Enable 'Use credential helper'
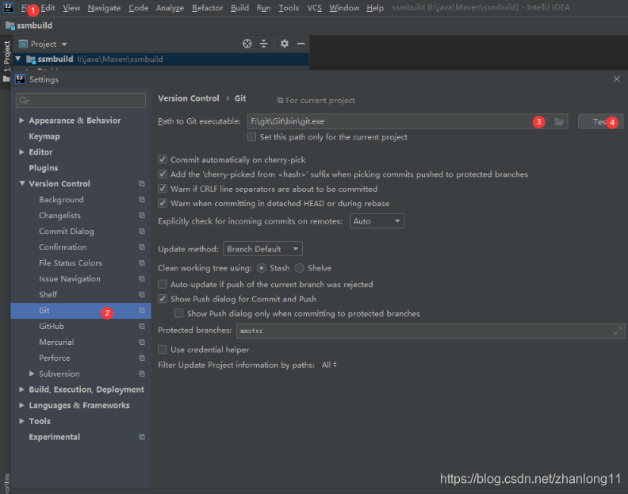The height and width of the screenshot is (494, 628). tap(163, 350)
